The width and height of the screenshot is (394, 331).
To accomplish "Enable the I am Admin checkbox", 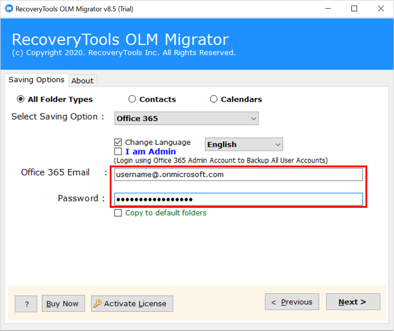I will pos(118,151).
